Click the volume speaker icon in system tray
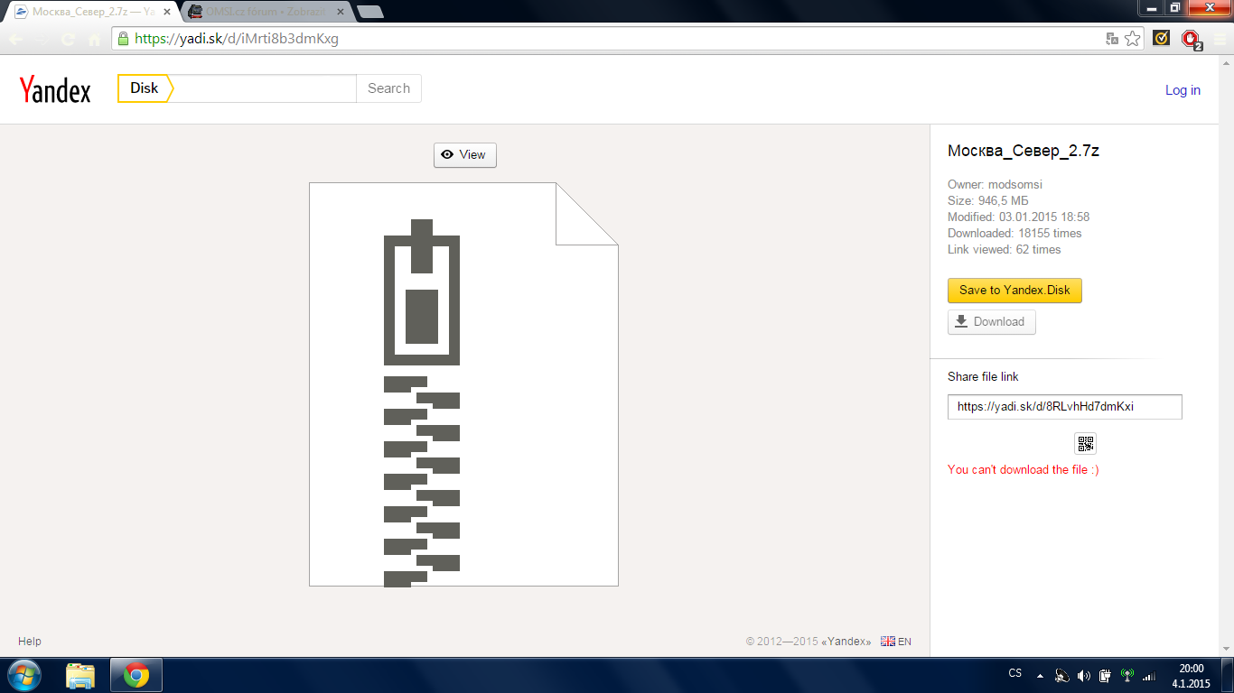1234x693 pixels. coord(1083,675)
